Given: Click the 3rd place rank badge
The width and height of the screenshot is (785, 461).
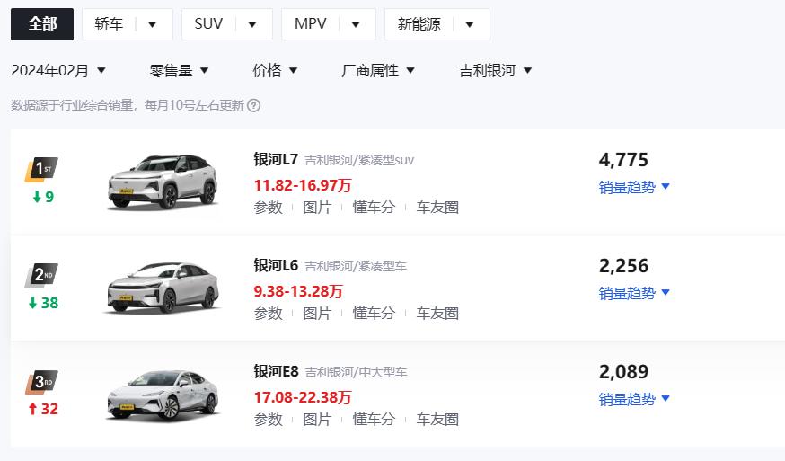Looking at the screenshot, I should [41, 382].
